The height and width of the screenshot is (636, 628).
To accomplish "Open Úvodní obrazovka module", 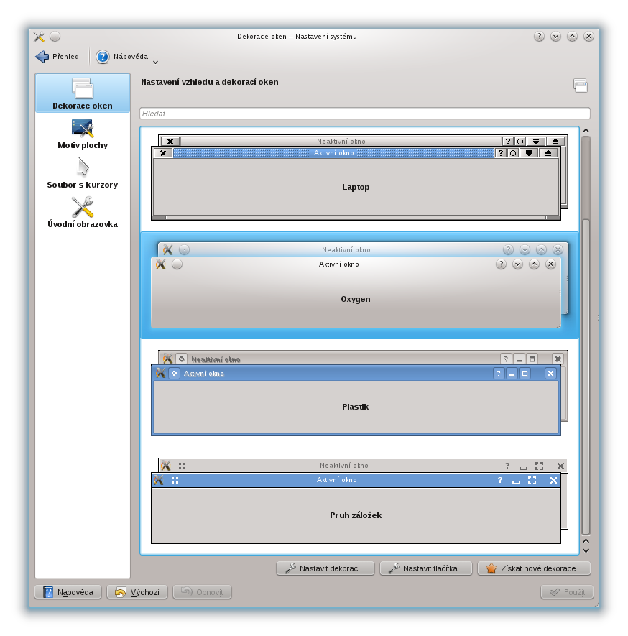I will [x=83, y=213].
